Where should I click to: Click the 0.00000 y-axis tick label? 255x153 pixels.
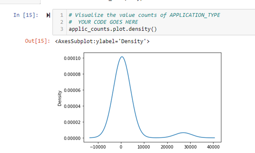(72, 138)
